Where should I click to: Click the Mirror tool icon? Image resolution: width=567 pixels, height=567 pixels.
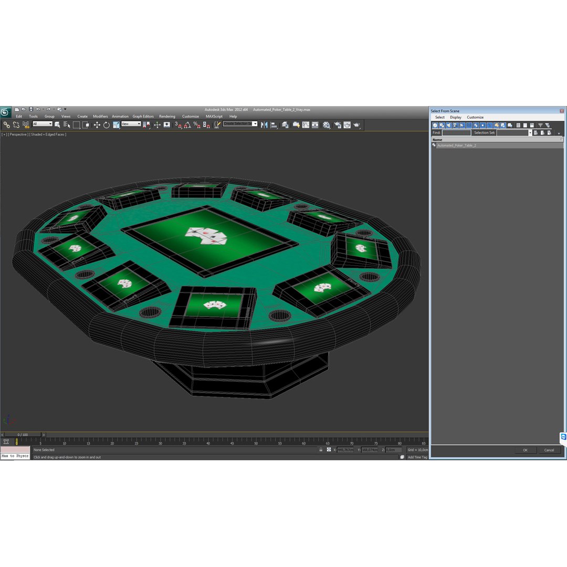(264, 125)
